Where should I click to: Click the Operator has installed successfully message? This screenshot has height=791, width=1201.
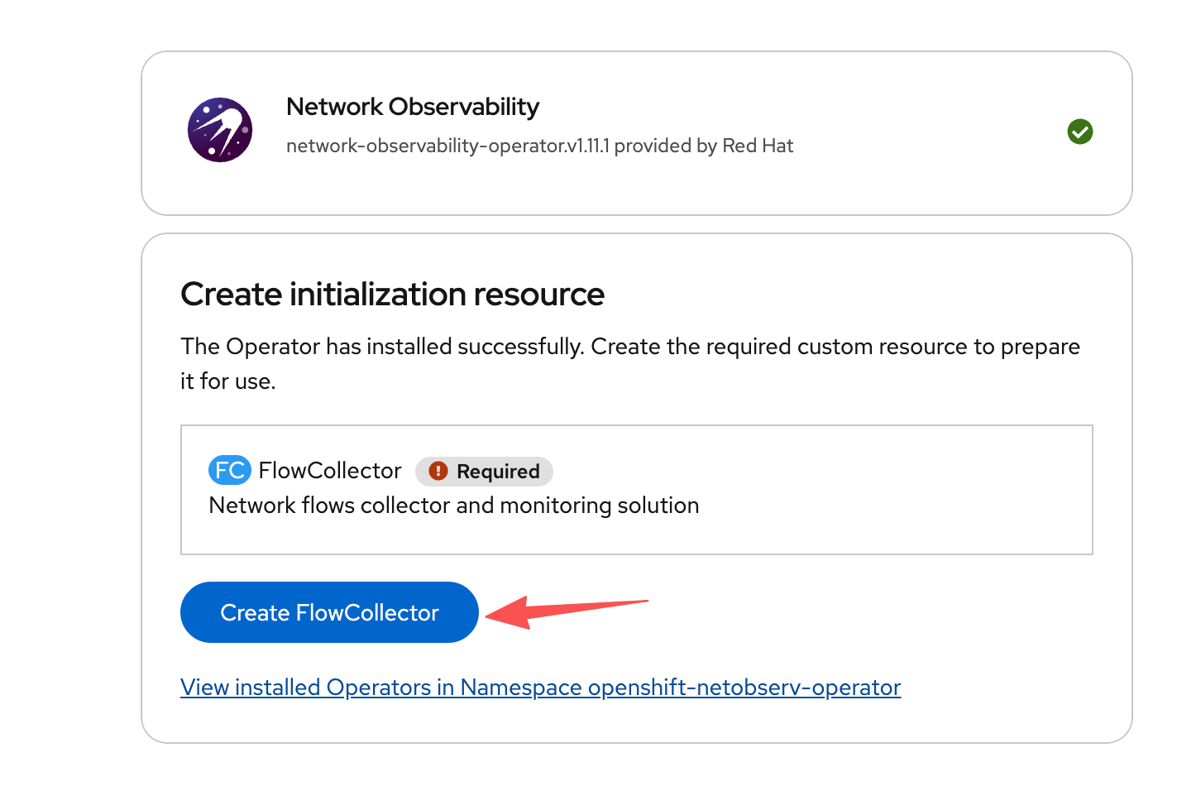click(x=629, y=347)
